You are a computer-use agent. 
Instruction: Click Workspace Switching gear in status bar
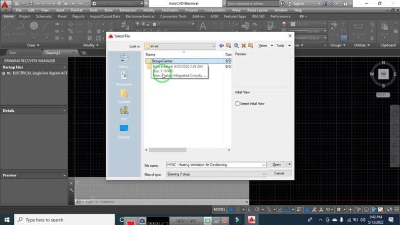(x=339, y=209)
